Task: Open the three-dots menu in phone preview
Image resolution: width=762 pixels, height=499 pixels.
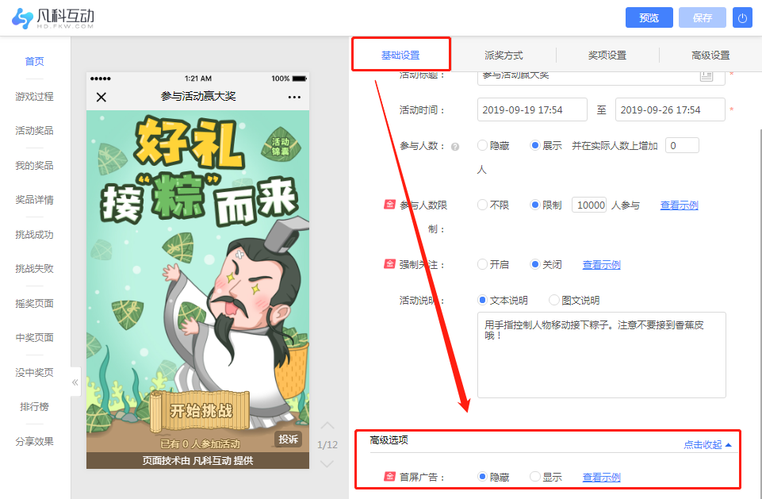Action: [294, 97]
